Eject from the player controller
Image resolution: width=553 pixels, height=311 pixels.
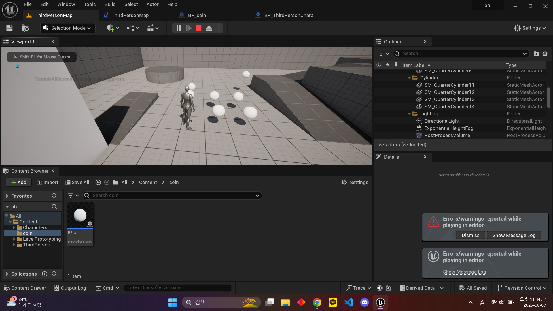pos(209,28)
